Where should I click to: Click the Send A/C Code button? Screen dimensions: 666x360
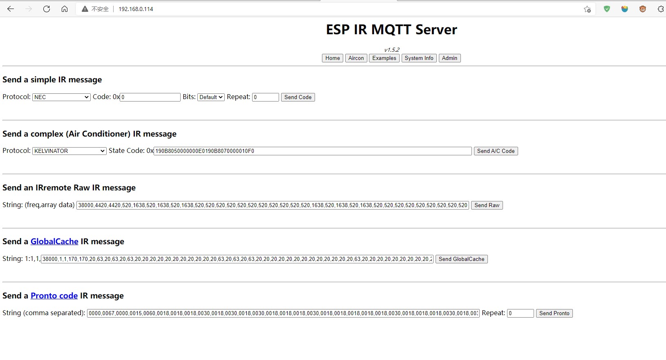tap(496, 151)
